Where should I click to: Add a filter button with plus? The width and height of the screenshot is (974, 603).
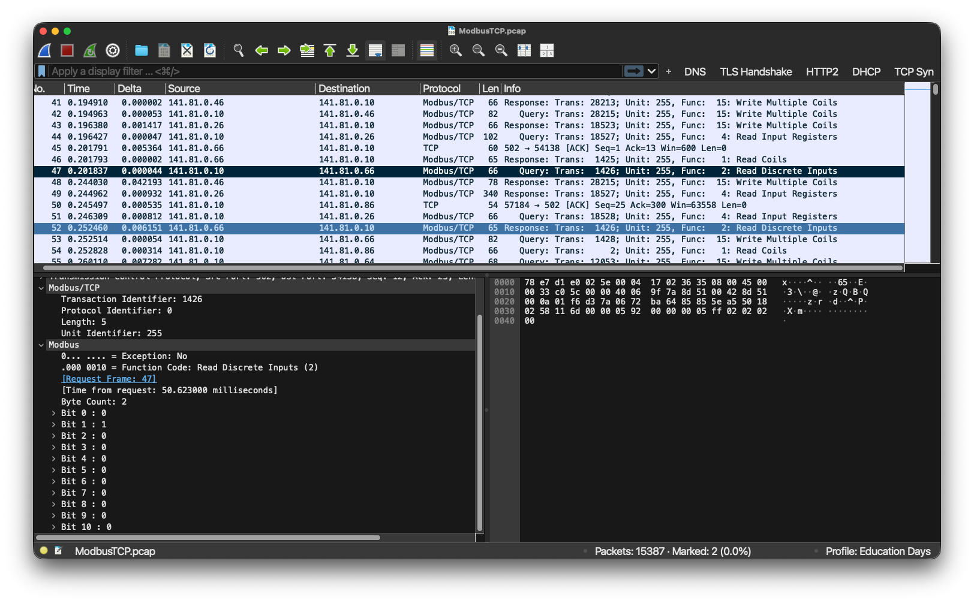click(669, 71)
